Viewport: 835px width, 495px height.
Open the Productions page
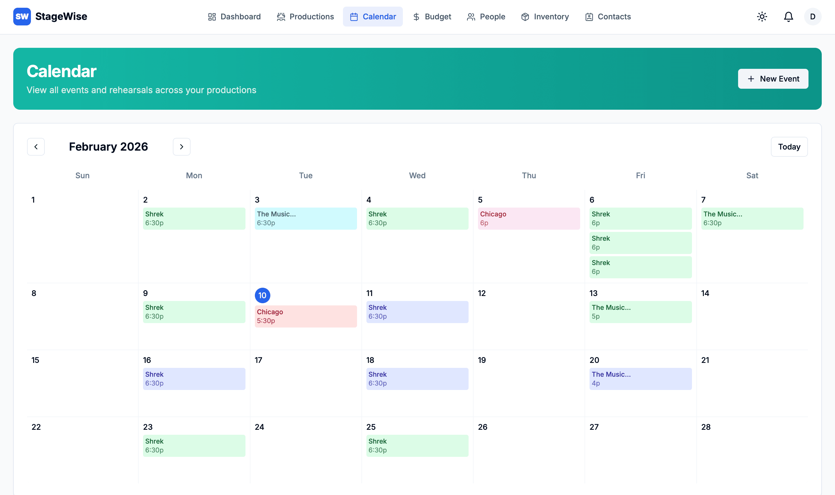[x=305, y=17]
